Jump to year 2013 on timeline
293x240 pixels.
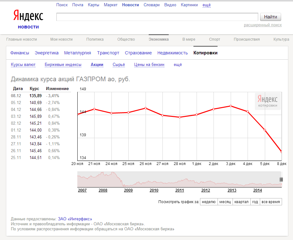pos(232,190)
